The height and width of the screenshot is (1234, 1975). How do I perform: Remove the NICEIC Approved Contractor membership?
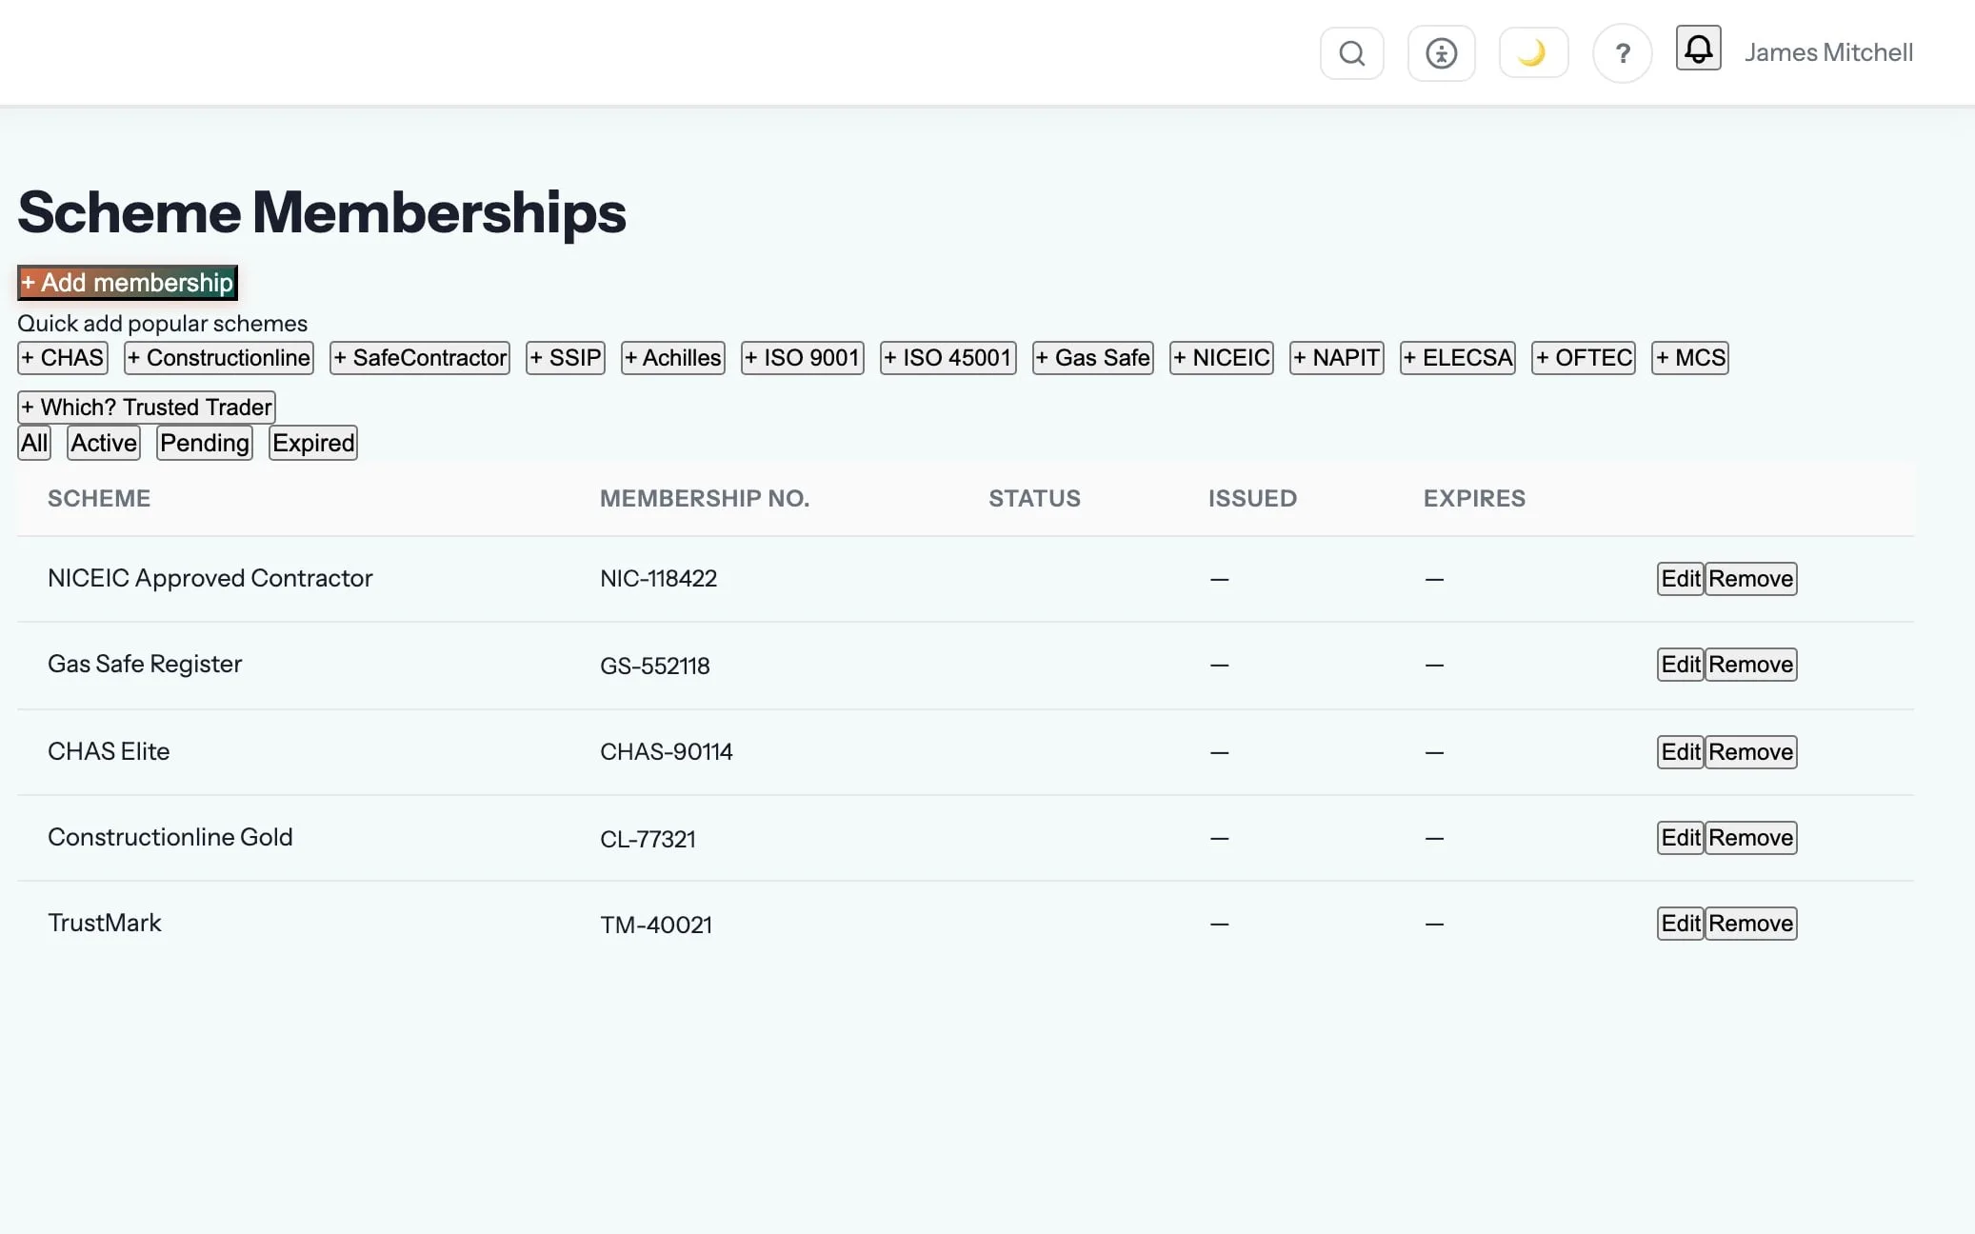click(1751, 579)
